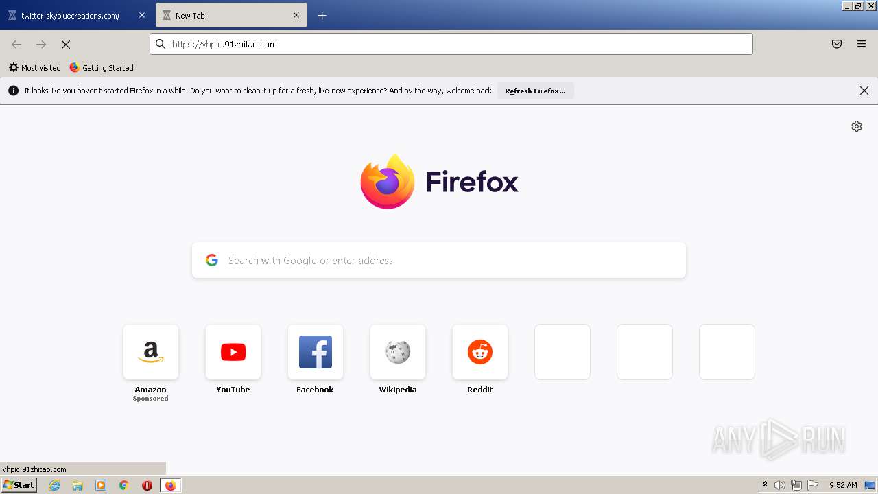Click the 9:52 AM system clock
The width and height of the screenshot is (878, 494).
pyautogui.click(x=843, y=485)
